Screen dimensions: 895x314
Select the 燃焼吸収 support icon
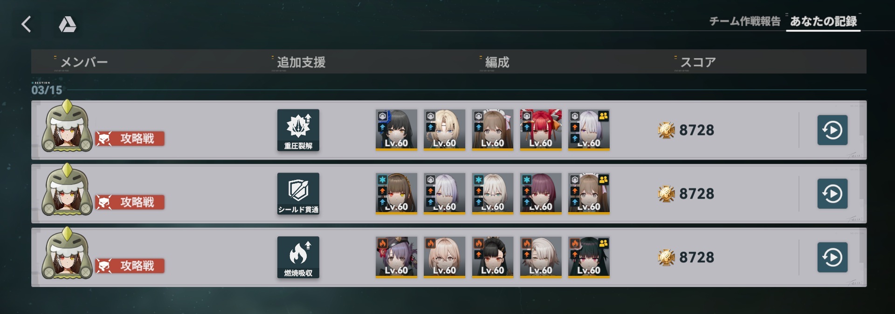pos(298,257)
